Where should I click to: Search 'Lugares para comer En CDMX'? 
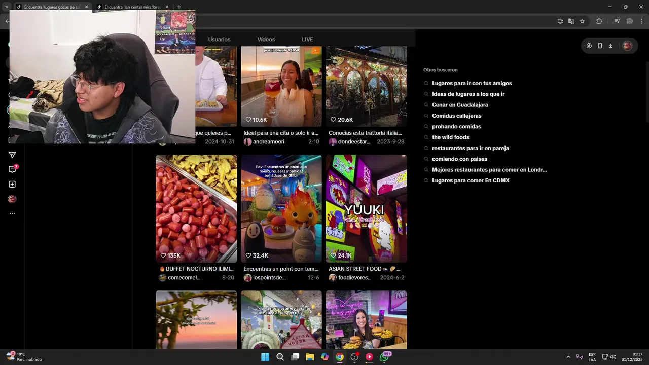pyautogui.click(x=471, y=180)
